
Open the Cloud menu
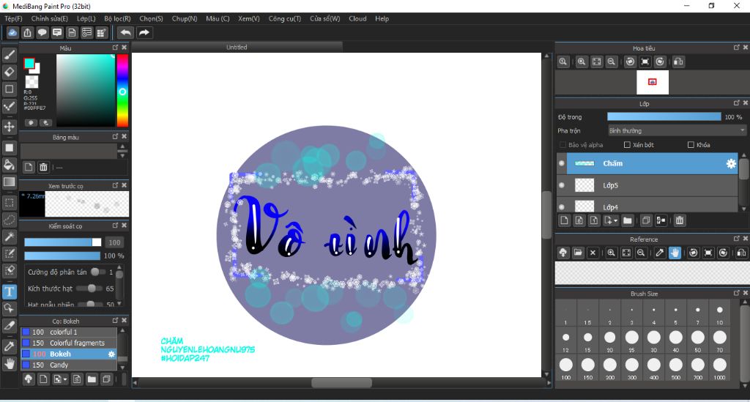pyautogui.click(x=357, y=18)
